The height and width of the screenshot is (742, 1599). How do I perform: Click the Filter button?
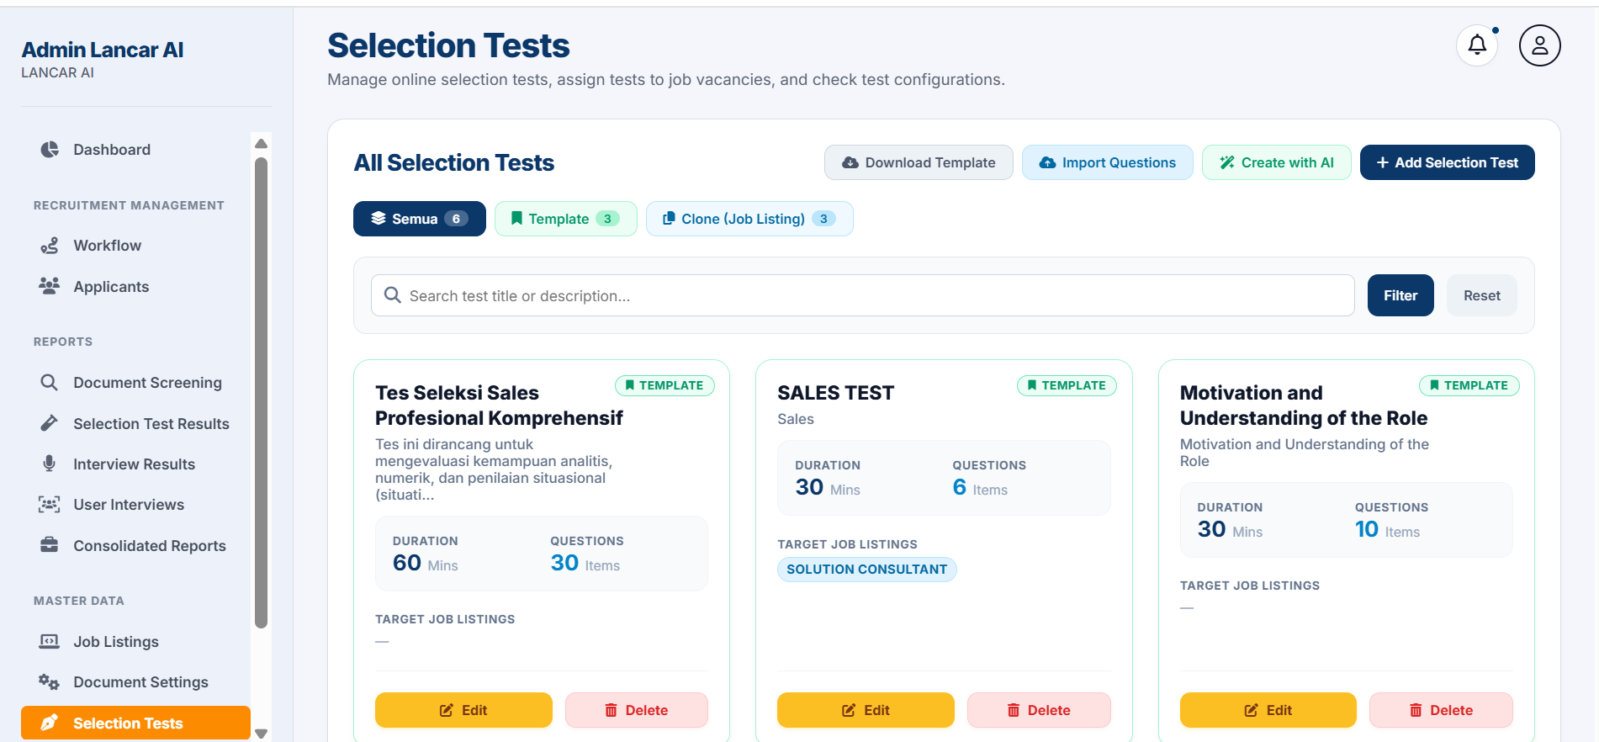(x=1400, y=295)
